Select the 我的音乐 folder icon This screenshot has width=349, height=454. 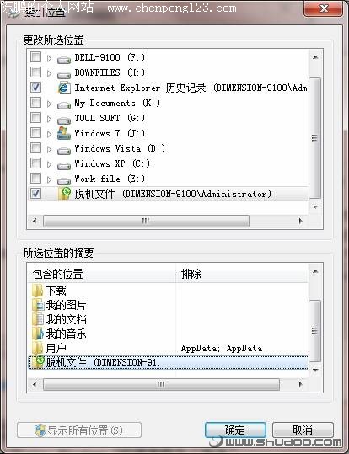tap(38, 334)
